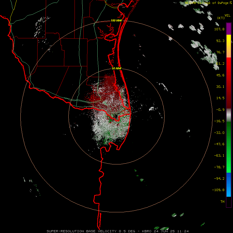Click the -94.2 velocity scale value

point(219,179)
